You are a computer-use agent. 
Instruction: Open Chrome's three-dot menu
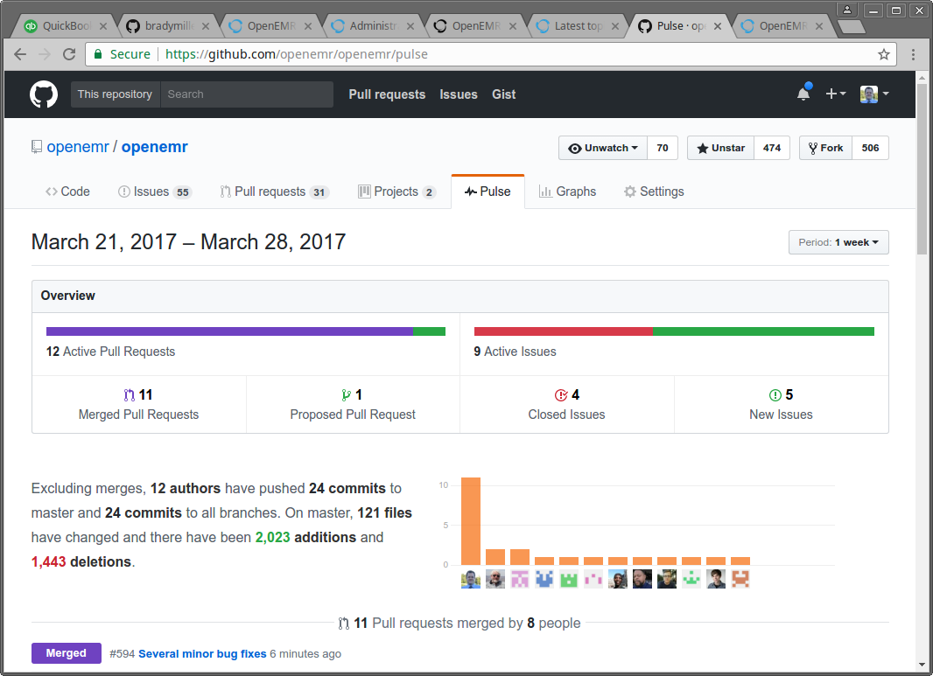click(913, 55)
